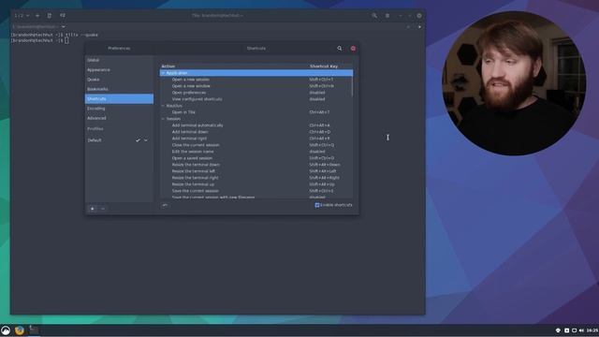599x337 pixels.
Task: Select "Resize the terminal left" row
Action: click(x=256, y=171)
